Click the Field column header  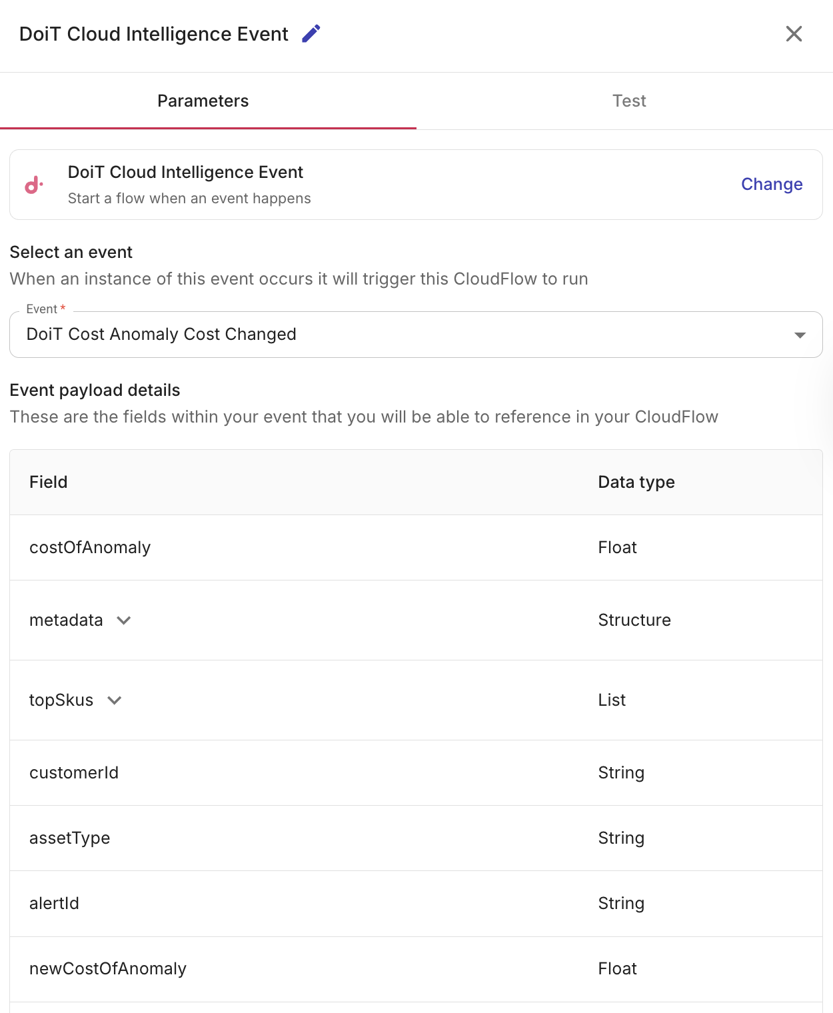click(49, 483)
